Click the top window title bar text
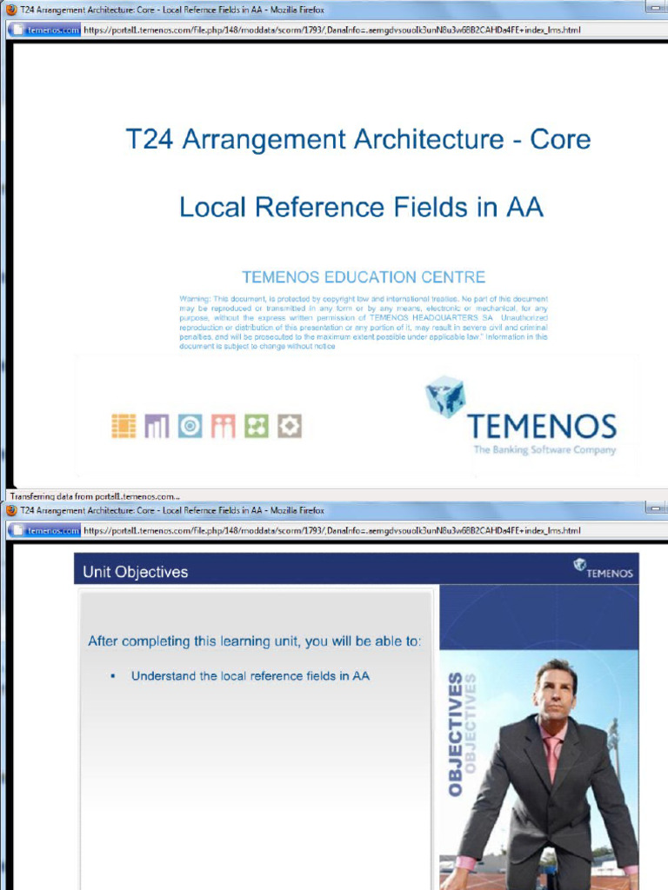The height and width of the screenshot is (890, 668). (172, 10)
